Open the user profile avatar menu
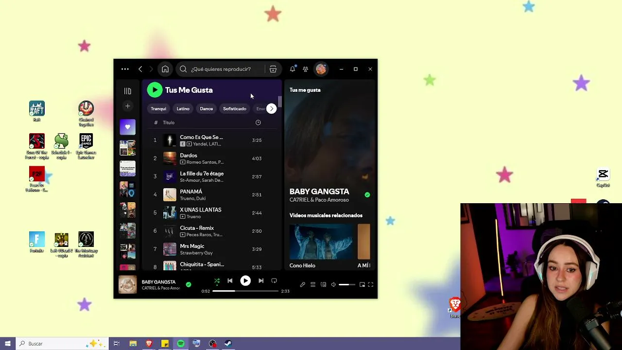Image resolution: width=622 pixels, height=350 pixels. point(321,69)
